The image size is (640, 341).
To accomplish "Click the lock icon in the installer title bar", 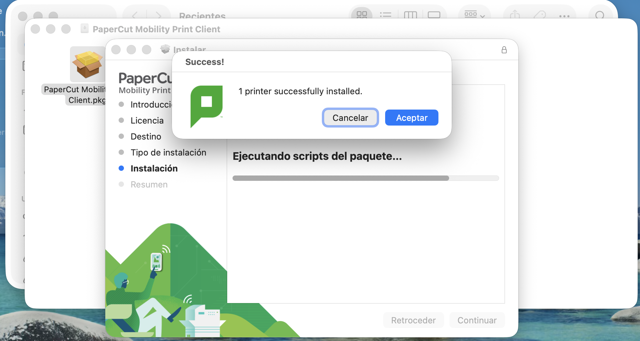I will (504, 50).
